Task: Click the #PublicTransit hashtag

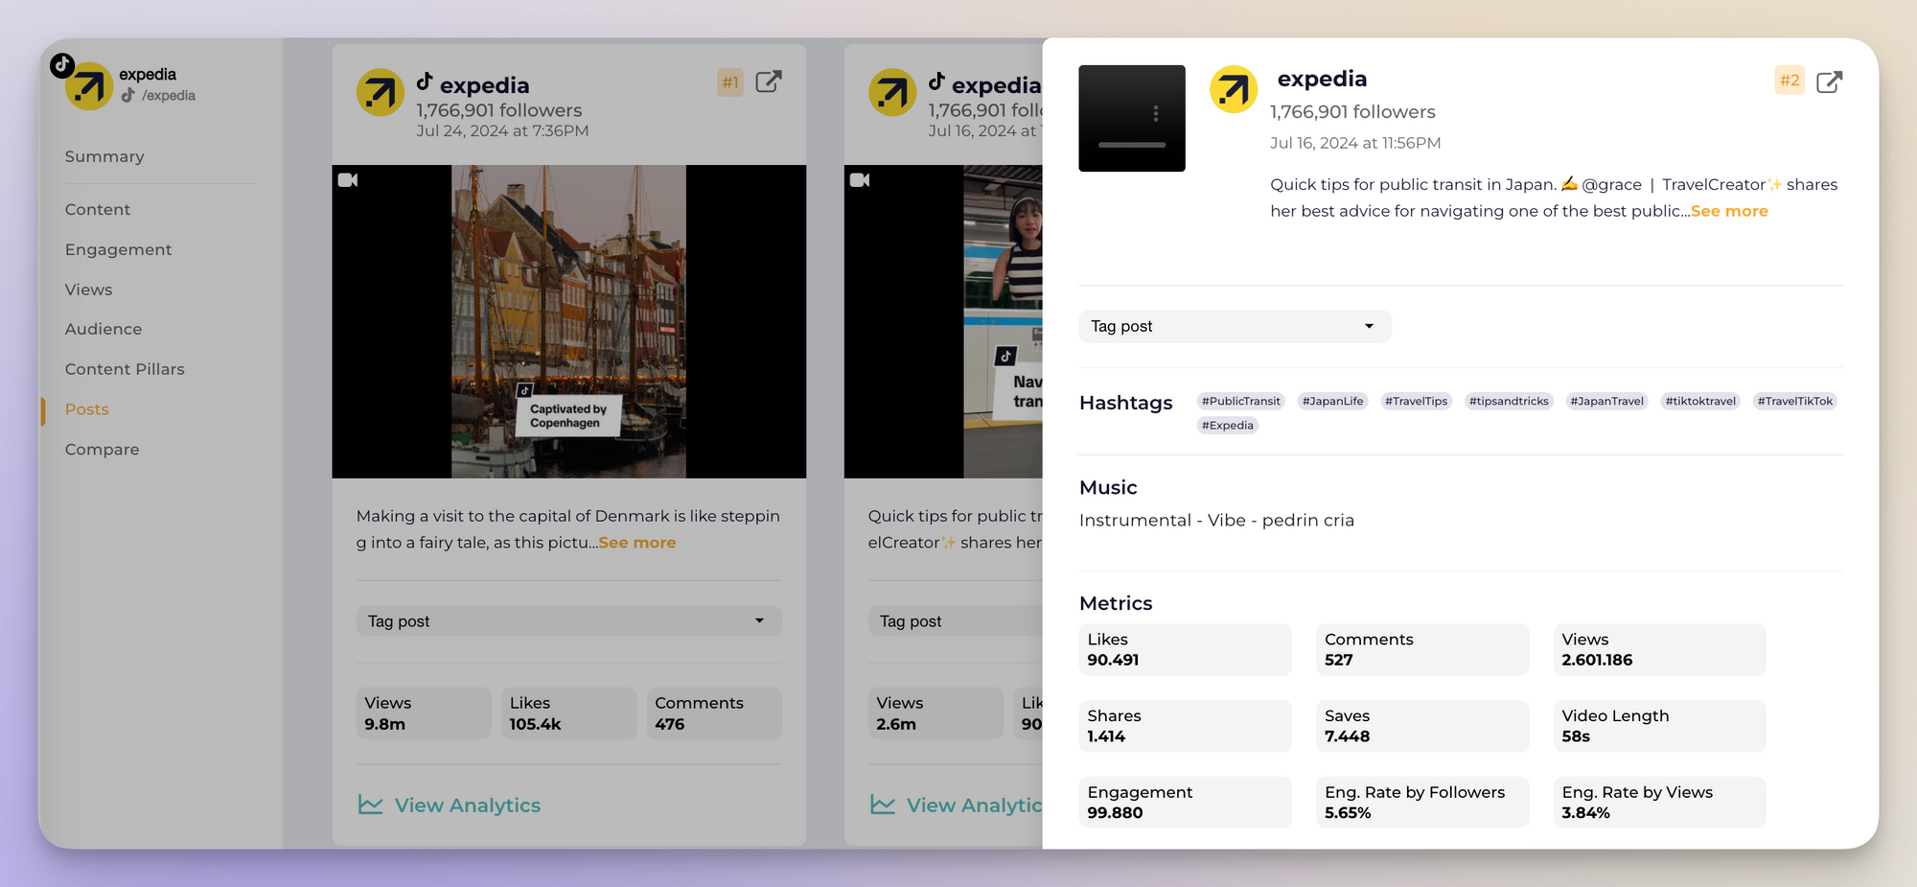Action: (1240, 401)
